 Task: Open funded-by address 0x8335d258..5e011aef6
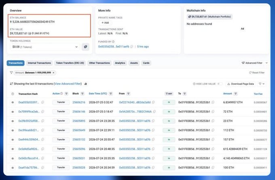coord(114,47)
